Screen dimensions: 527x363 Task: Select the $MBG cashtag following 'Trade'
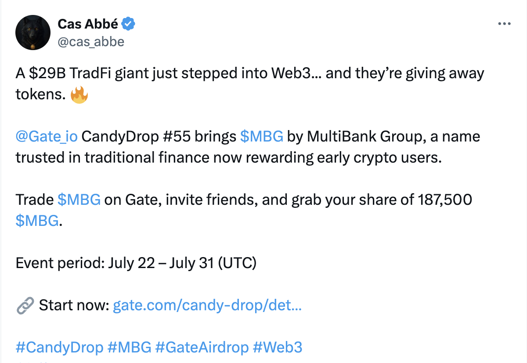[79, 200]
